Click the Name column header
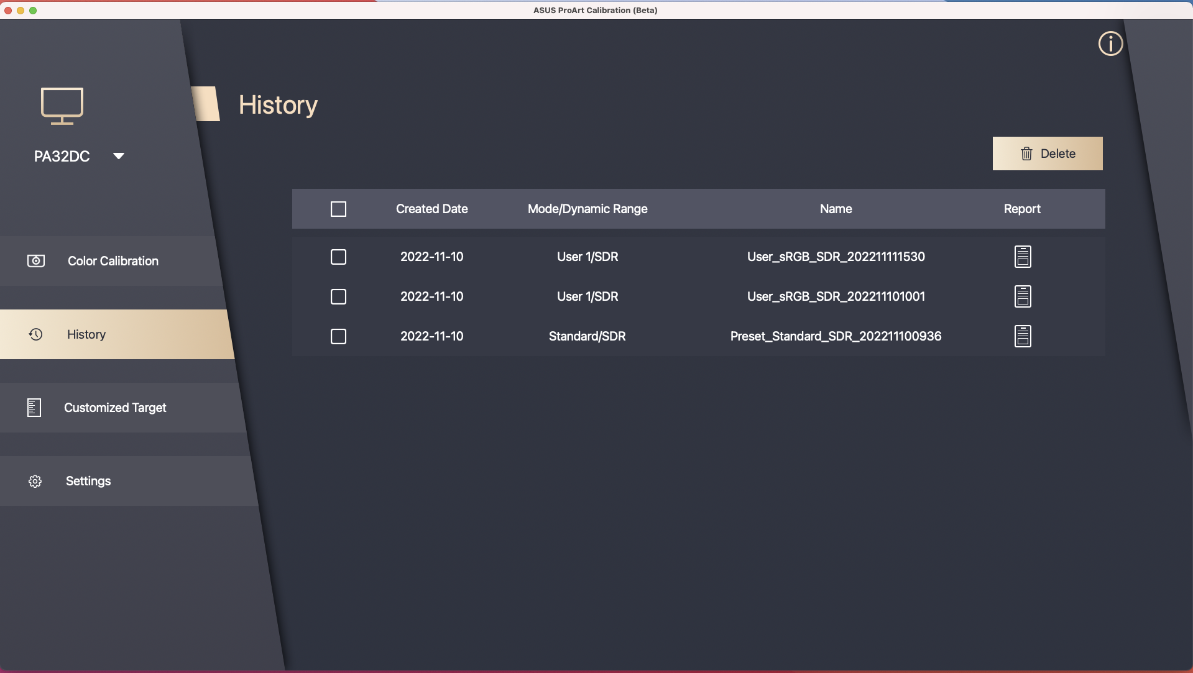Screen dimensions: 1193x673 tap(836, 209)
